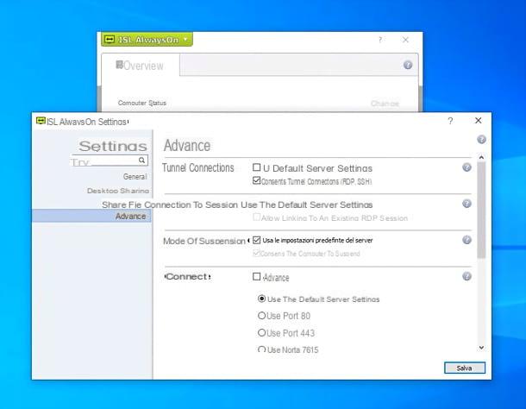The height and width of the screenshot is (409, 526).
Task: Click the Salva button
Action: pyautogui.click(x=465, y=368)
